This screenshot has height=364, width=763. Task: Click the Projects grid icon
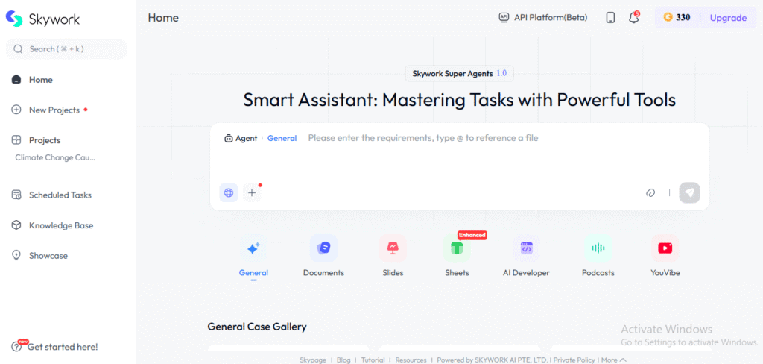point(16,140)
